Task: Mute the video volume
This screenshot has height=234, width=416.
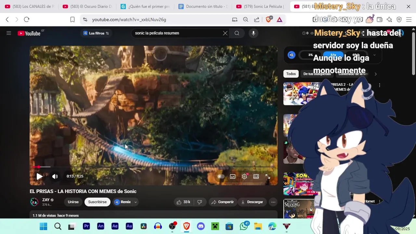Action: coord(55,176)
